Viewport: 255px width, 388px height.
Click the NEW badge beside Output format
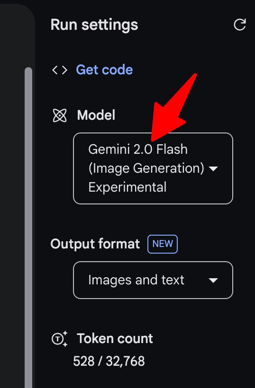point(163,244)
